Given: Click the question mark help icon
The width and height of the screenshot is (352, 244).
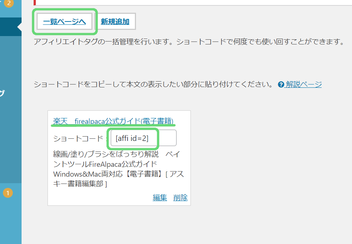Looking at the screenshot, I should pyautogui.click(x=281, y=84).
